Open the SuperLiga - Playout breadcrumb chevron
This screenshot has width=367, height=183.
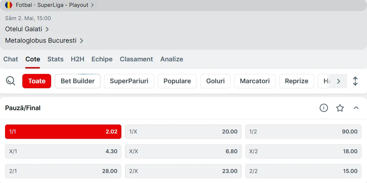click(93, 5)
